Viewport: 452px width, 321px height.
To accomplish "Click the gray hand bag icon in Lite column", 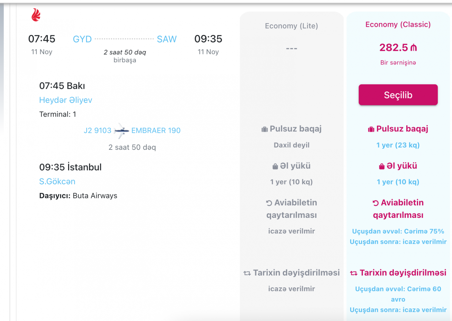I will (275, 166).
